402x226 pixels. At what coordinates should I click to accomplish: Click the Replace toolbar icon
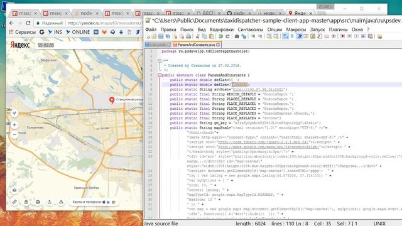tap(244, 36)
